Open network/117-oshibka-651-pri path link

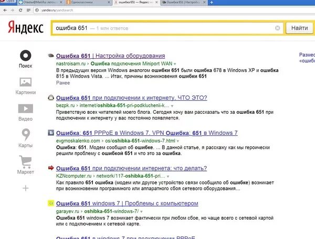click(131, 176)
